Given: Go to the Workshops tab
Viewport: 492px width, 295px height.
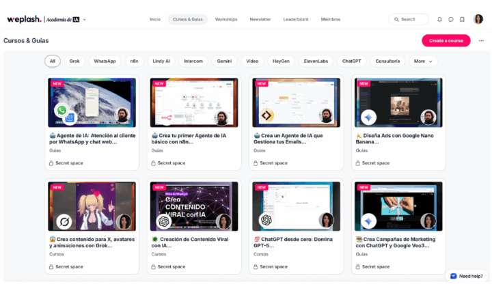Looking at the screenshot, I should (x=226, y=19).
